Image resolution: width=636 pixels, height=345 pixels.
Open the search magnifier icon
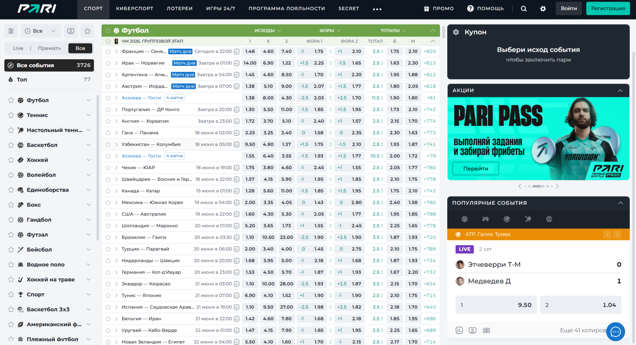tap(524, 9)
